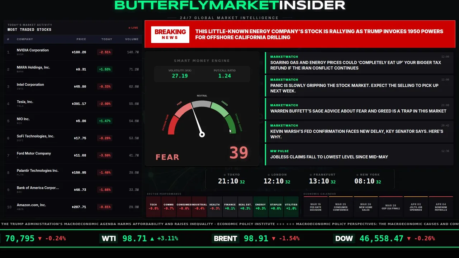This screenshot has width=459, height=258.
Task: Select the Health sector tile
Action: (x=214, y=207)
